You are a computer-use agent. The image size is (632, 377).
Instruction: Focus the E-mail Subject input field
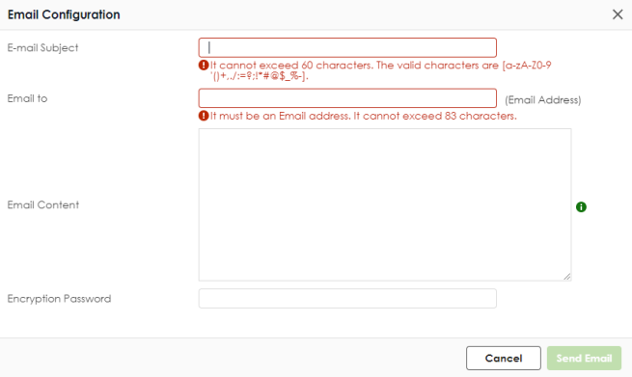click(x=347, y=47)
